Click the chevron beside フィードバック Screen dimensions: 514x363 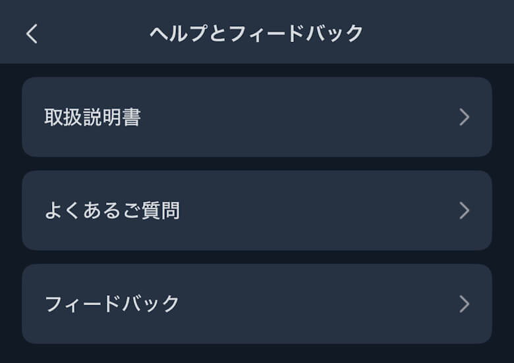pos(464,304)
